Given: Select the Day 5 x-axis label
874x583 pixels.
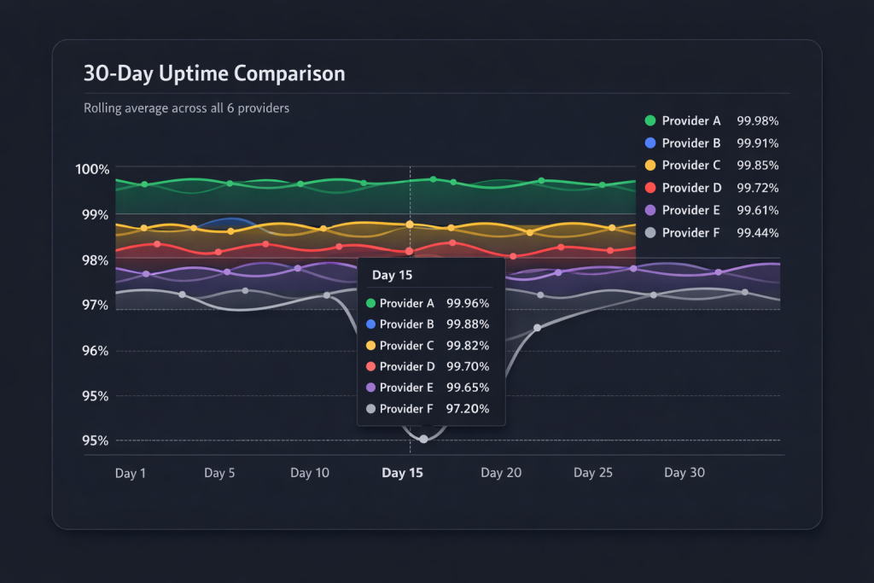Looking at the screenshot, I should coord(219,473).
